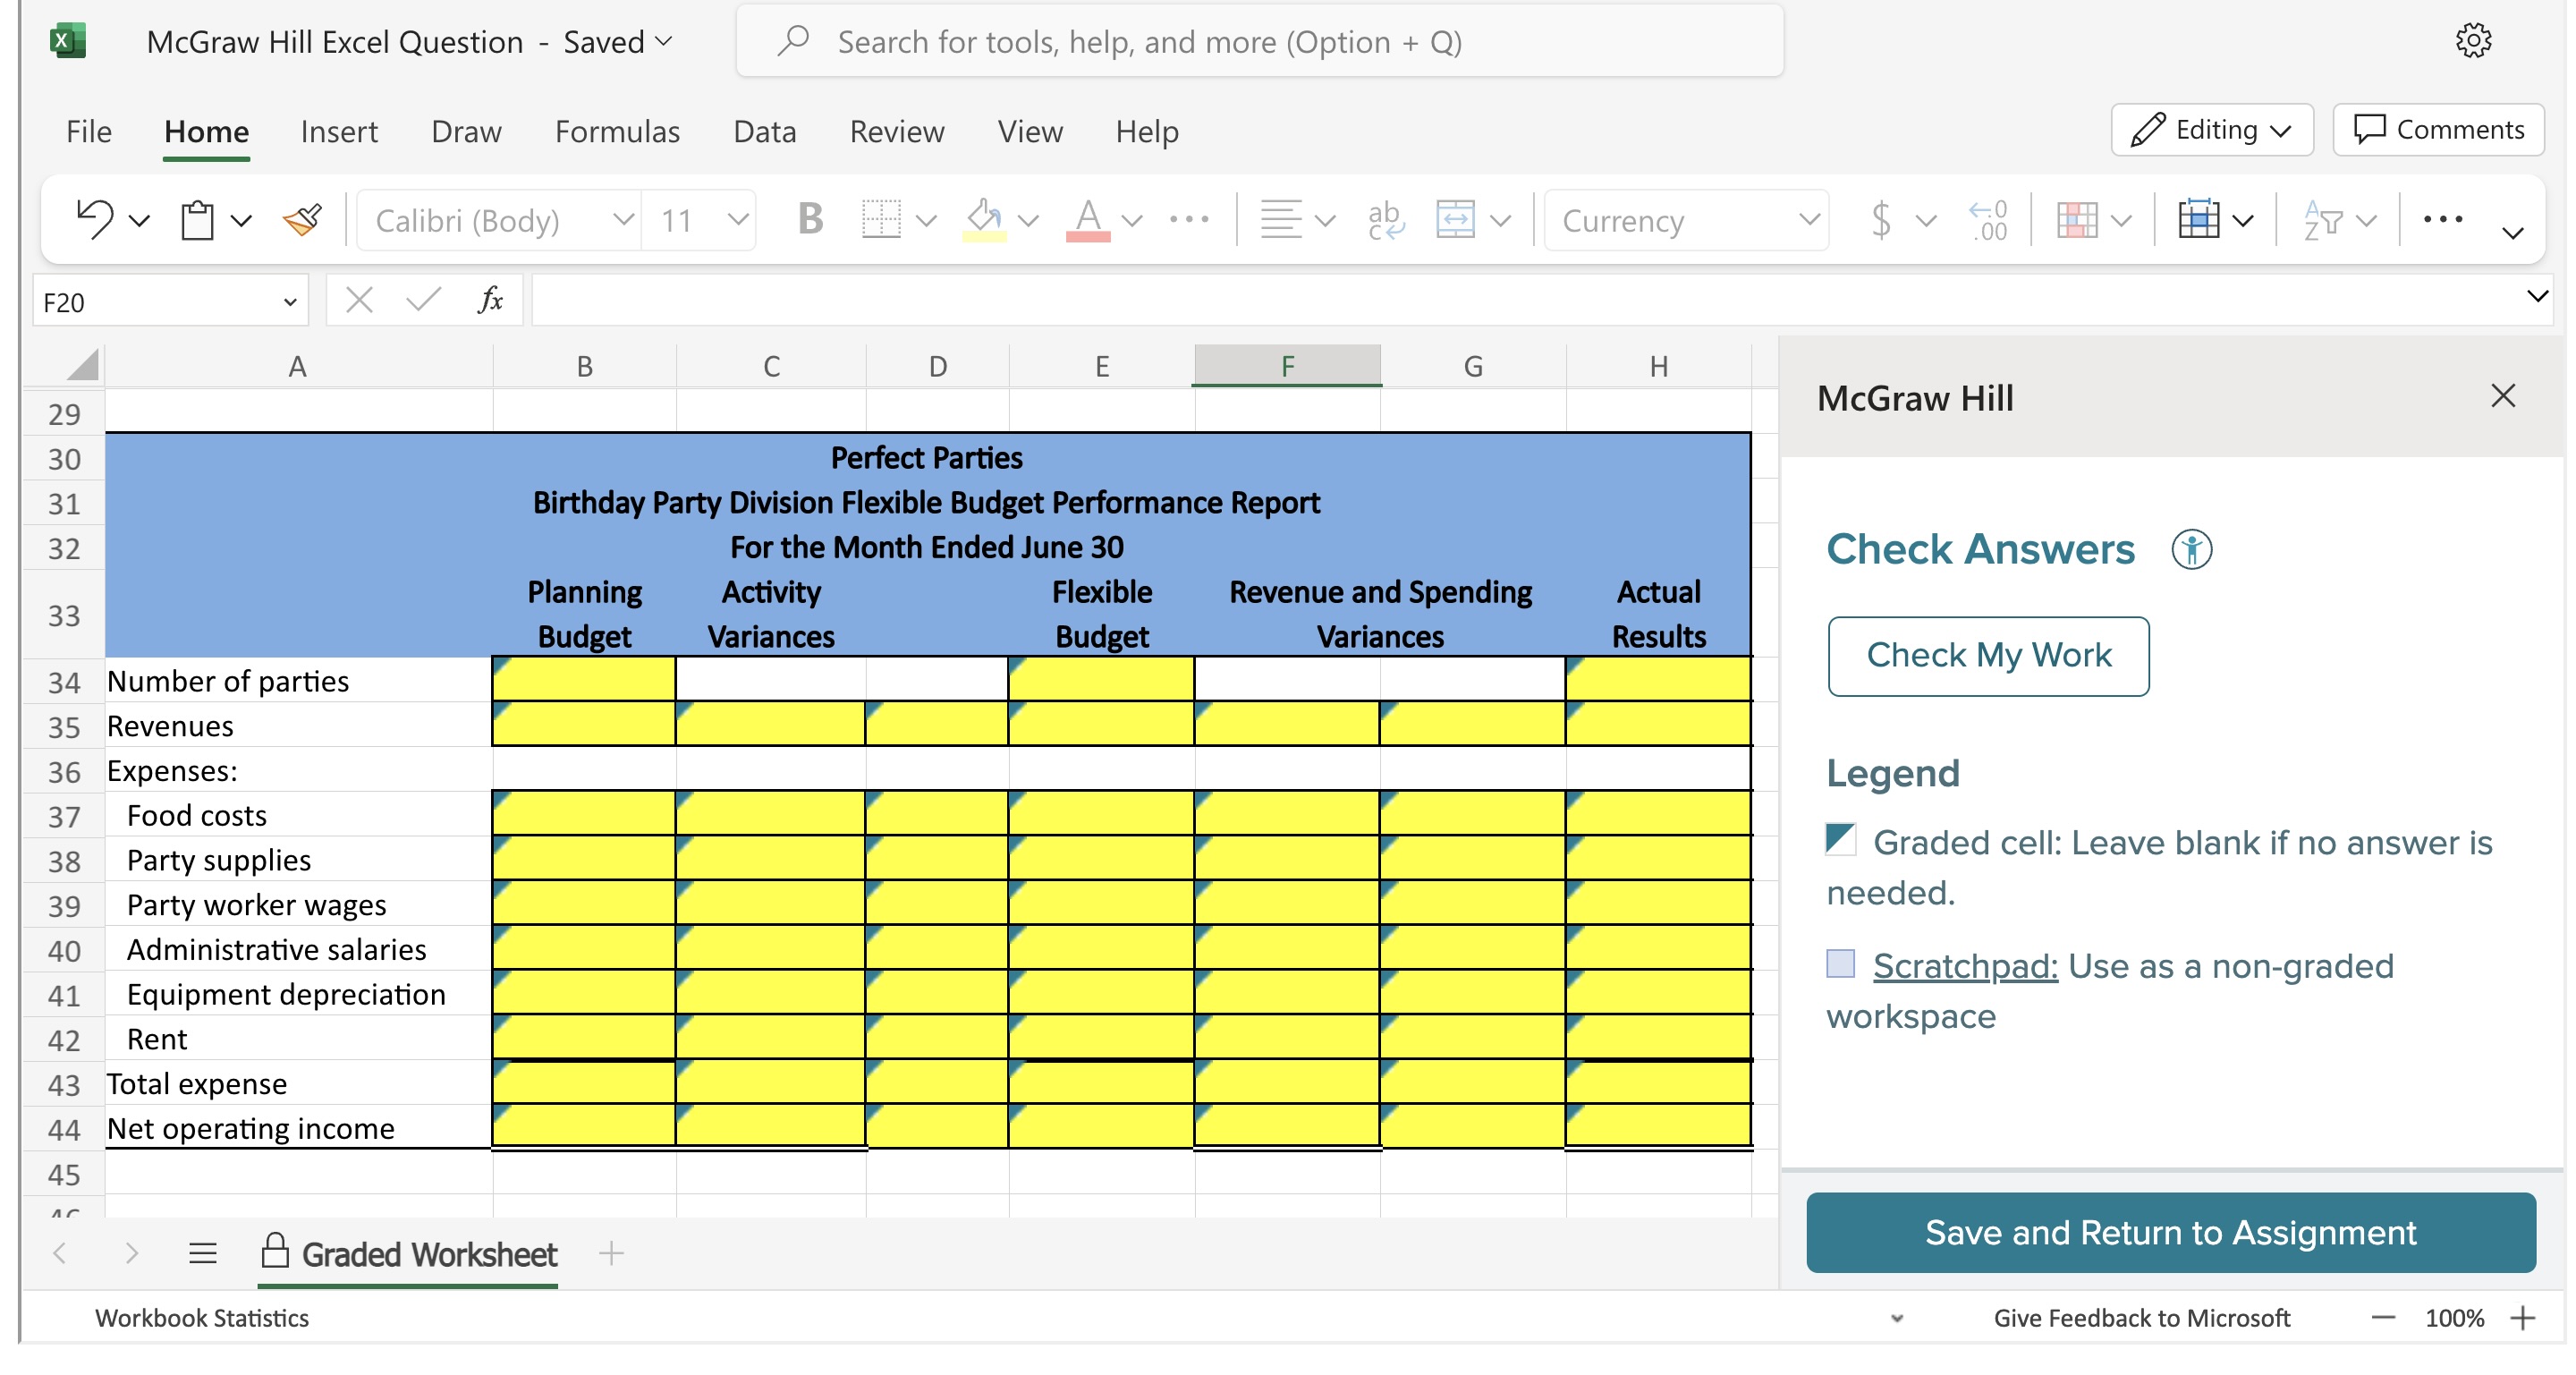Open the settings gear icon
The height and width of the screenshot is (1375, 2576).
2472,41
